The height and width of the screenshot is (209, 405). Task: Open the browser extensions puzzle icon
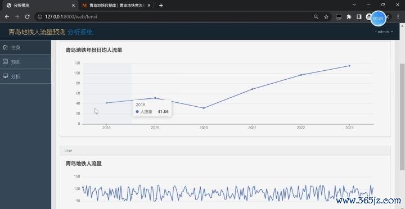(x=349, y=17)
